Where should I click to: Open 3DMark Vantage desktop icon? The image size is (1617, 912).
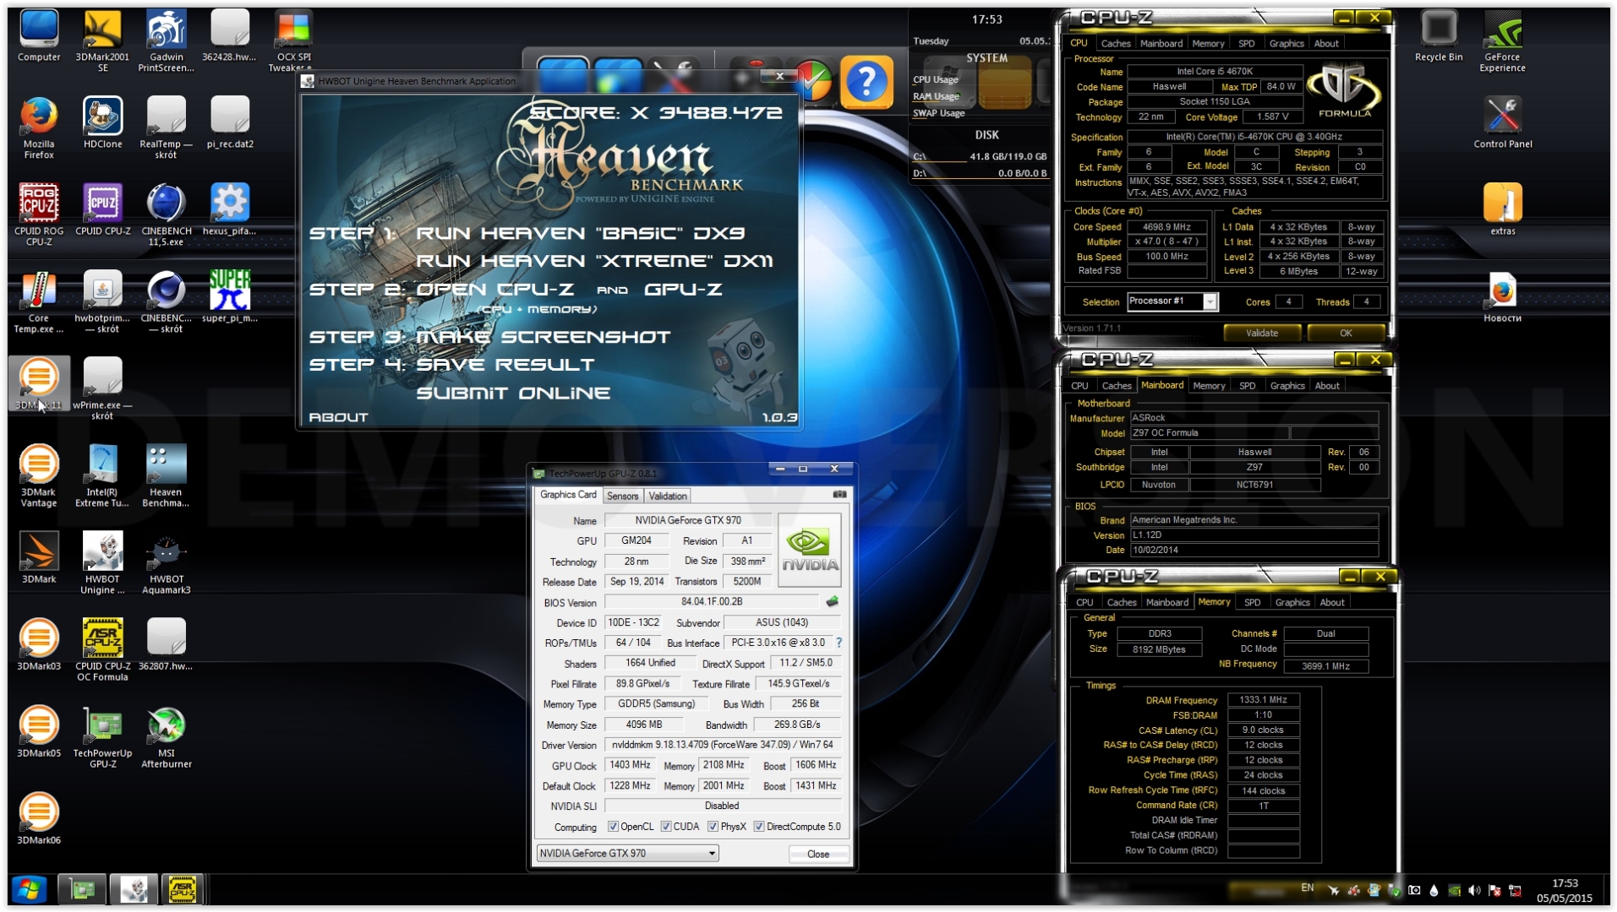tap(39, 475)
